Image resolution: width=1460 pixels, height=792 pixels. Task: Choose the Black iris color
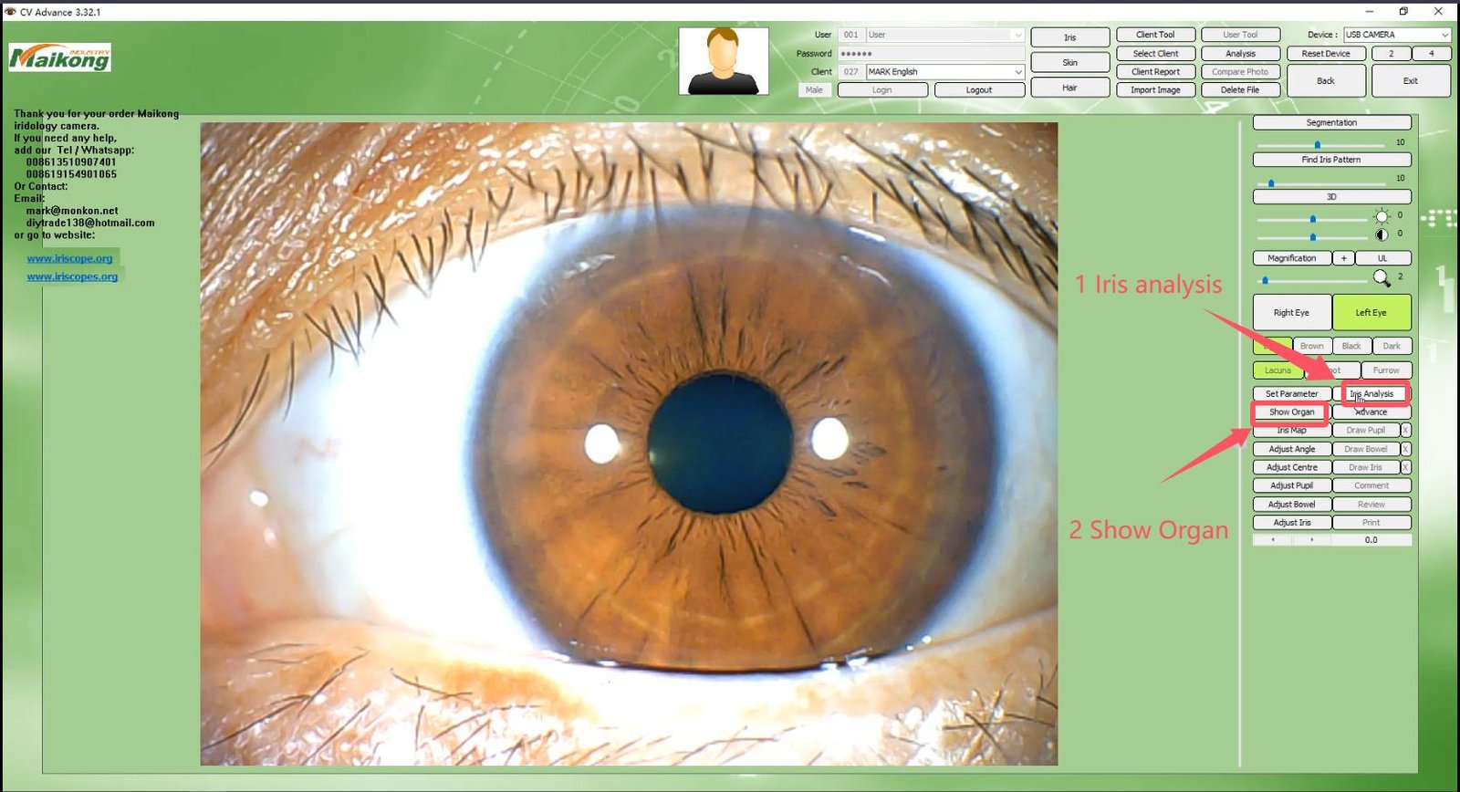1351,346
